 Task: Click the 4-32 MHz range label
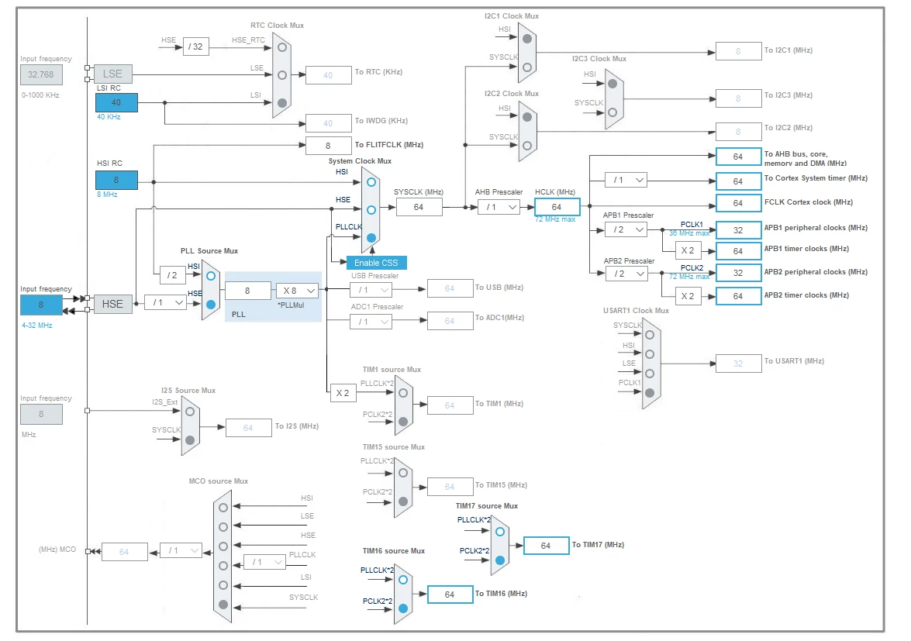pyautogui.click(x=37, y=325)
